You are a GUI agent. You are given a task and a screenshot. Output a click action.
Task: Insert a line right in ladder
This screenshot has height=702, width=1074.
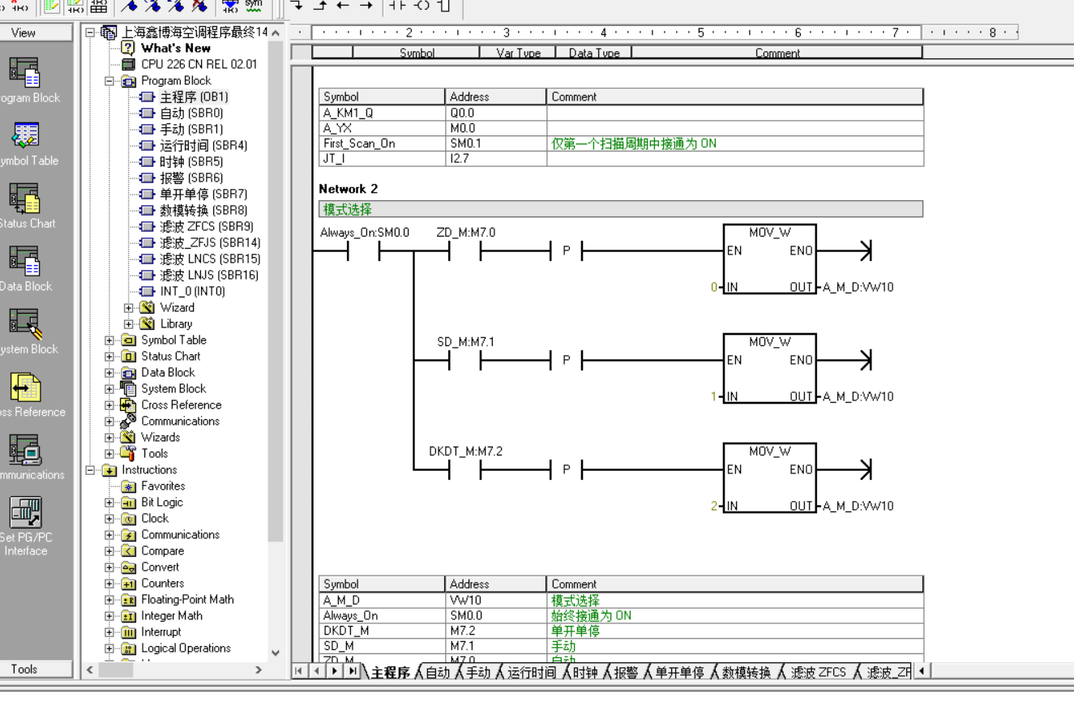click(x=366, y=6)
